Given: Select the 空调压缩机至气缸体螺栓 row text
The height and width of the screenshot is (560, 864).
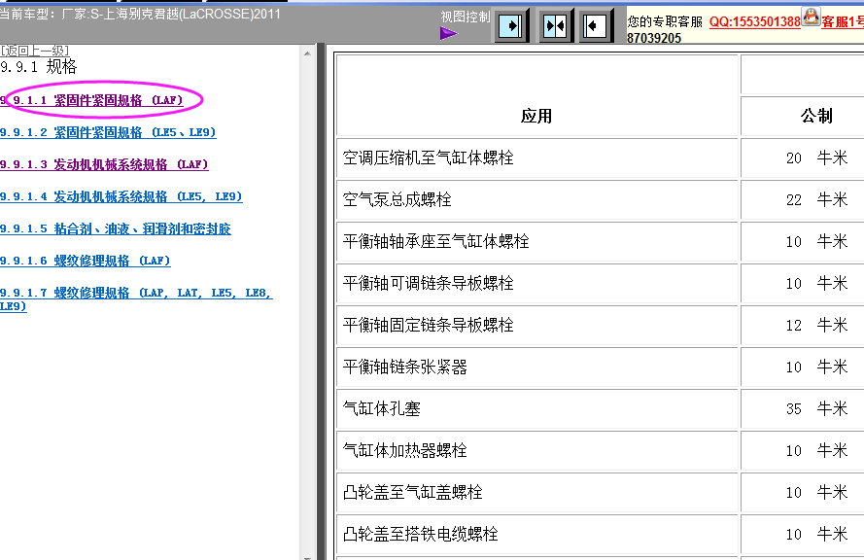Looking at the screenshot, I should pos(429,157).
